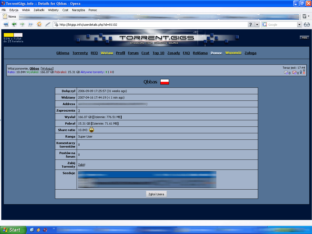Expand the trash can dropdown arrow
The image size is (312, 234).
(309, 16)
